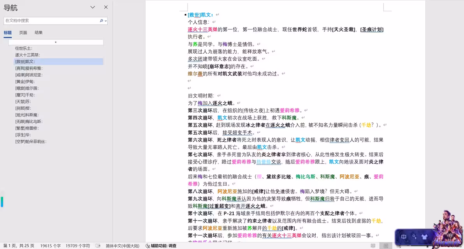Open navigation pane task options chevron
Image resolution: width=464 pixels, height=249 pixels.
pos(93,7)
